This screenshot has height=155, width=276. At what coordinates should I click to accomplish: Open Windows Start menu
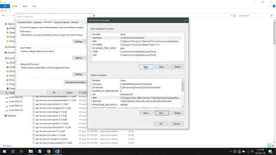click(x=4, y=151)
